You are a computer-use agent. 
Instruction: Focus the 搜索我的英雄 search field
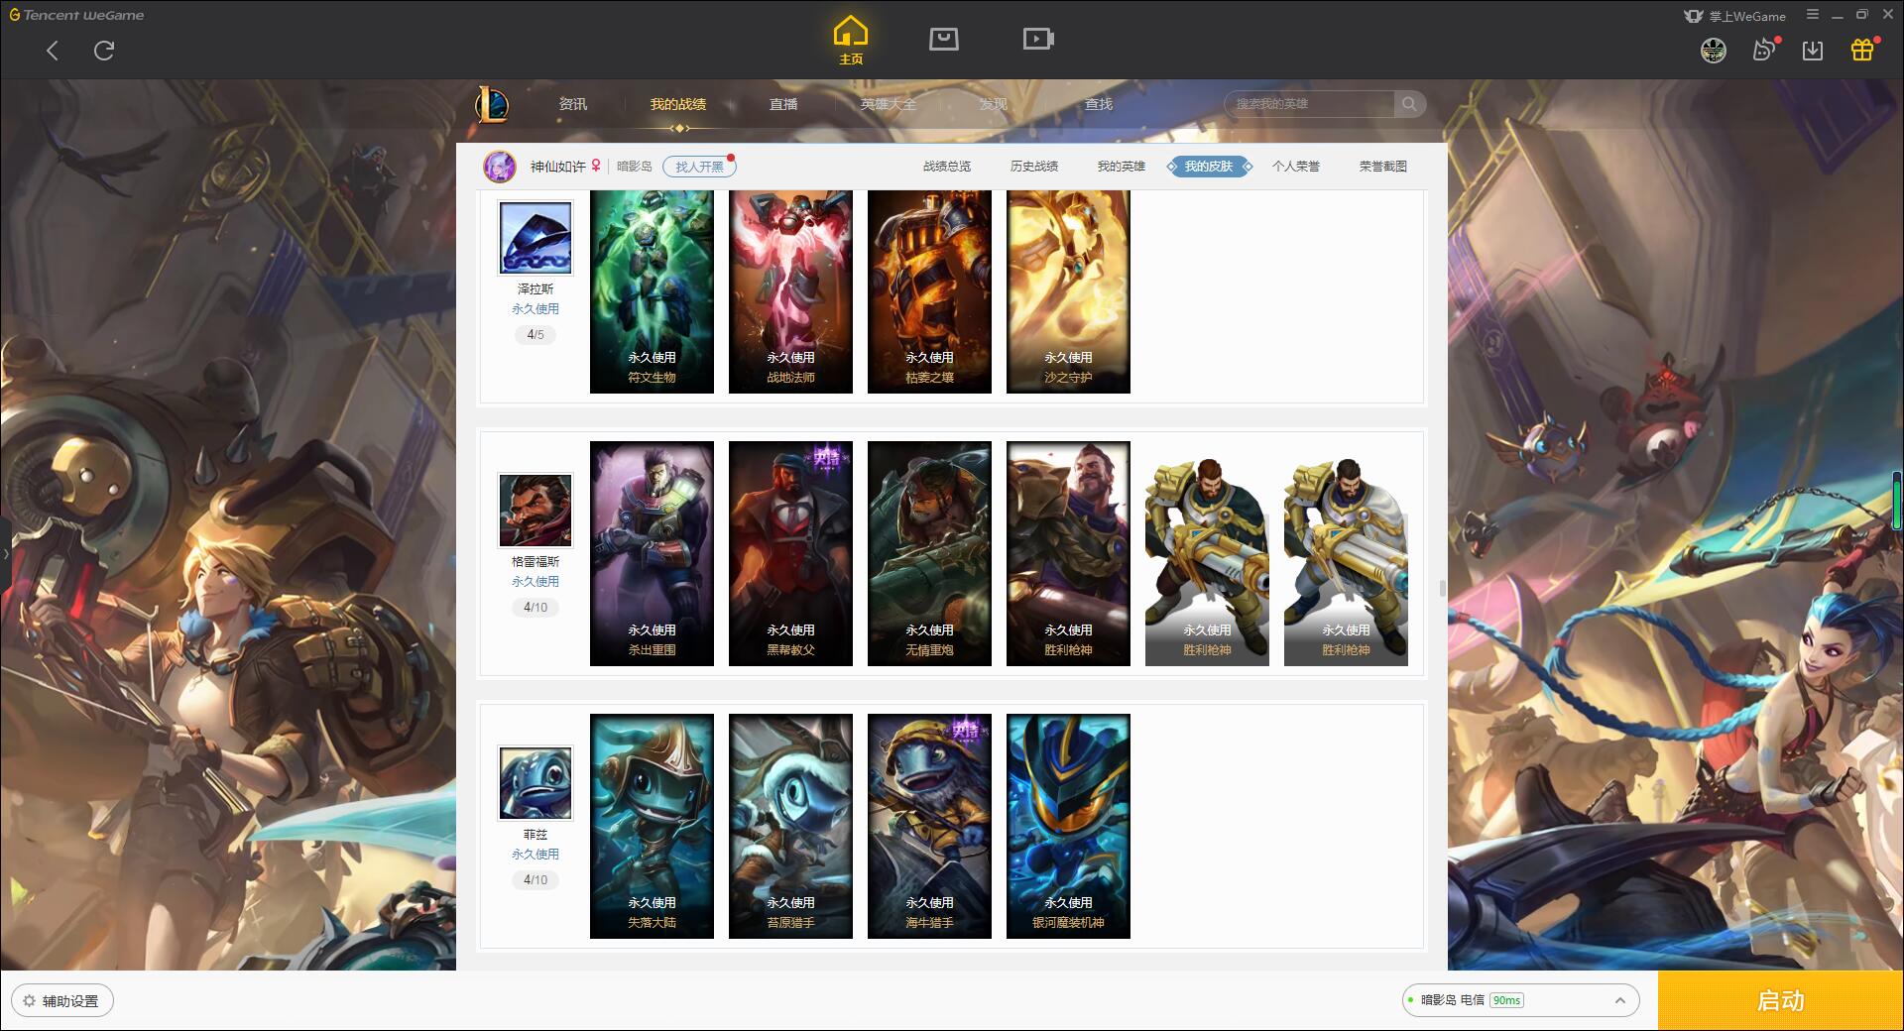[x=1311, y=104]
